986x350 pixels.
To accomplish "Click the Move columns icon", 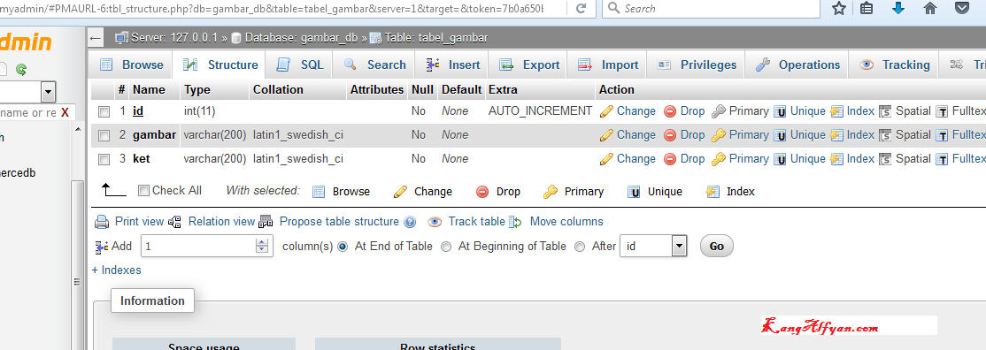I will [x=516, y=222].
